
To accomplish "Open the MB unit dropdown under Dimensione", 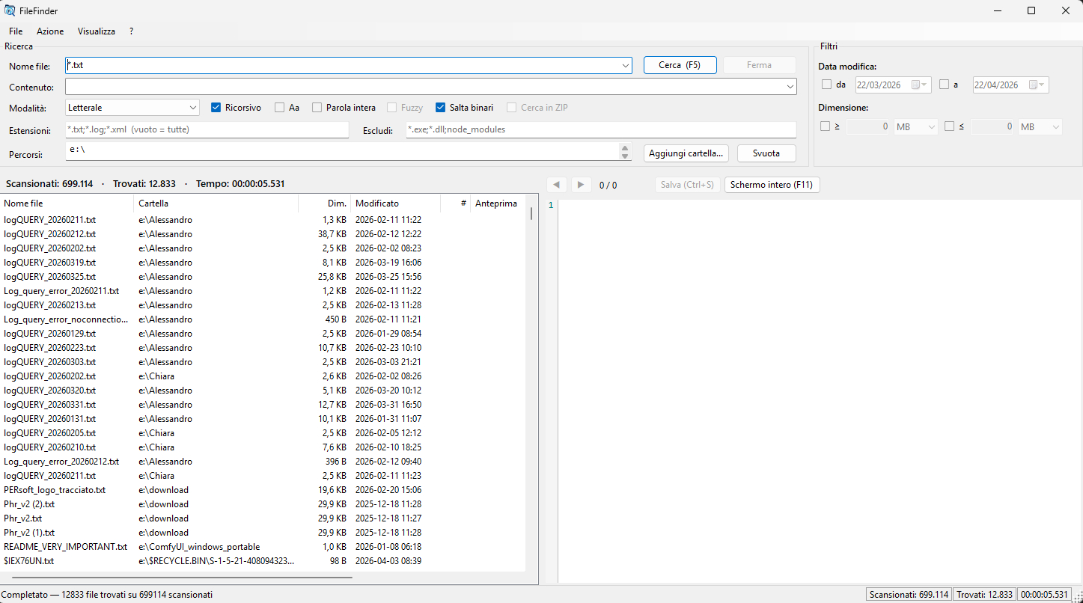I will tap(915, 126).
